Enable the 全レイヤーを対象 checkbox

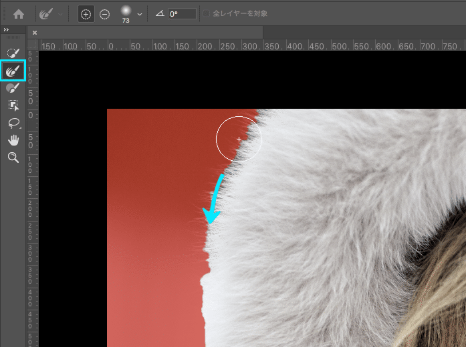(206, 13)
